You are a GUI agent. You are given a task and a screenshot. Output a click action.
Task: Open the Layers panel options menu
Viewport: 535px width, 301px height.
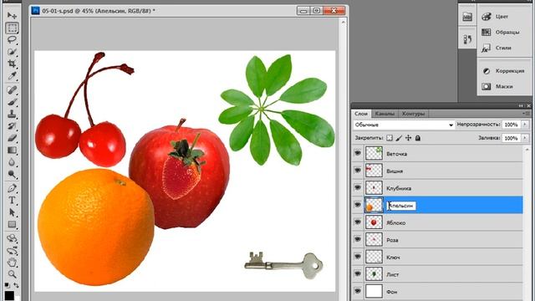coord(526,114)
